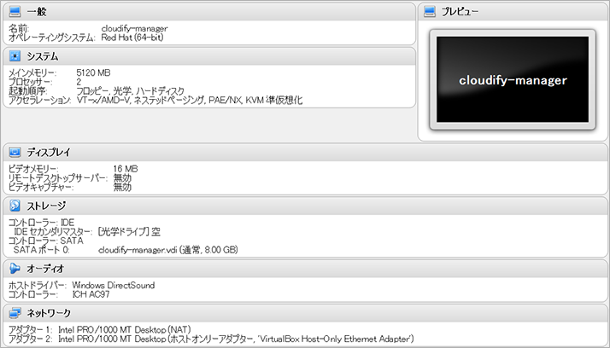This screenshot has width=610, height=348.
Task: Open the オーディオ settings header
Action: (x=45, y=269)
